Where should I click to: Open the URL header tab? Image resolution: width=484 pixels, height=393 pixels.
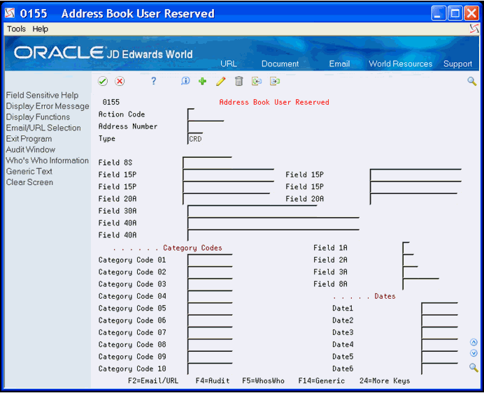pyautogui.click(x=229, y=64)
